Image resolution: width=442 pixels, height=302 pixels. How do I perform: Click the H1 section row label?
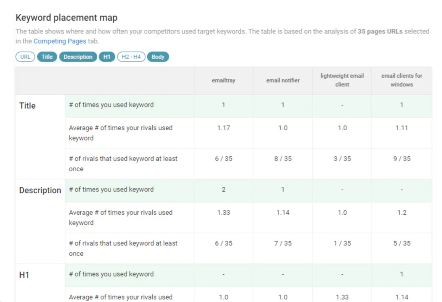(24, 275)
